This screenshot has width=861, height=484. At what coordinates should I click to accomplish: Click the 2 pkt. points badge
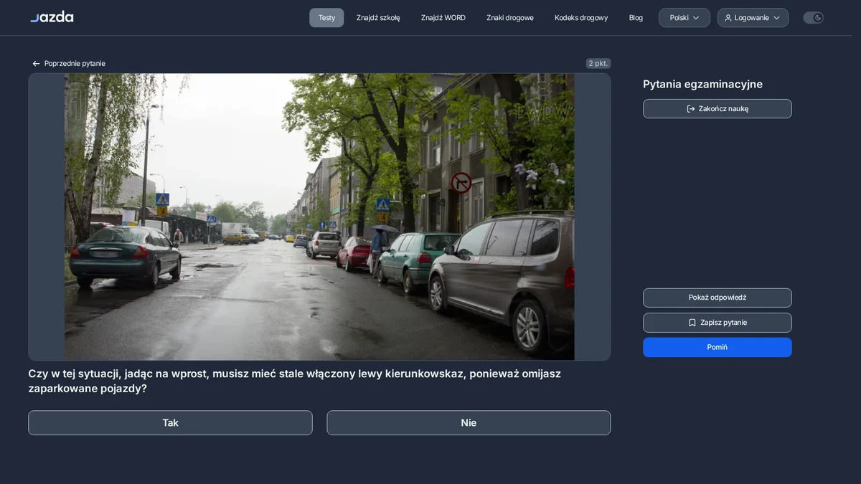pyautogui.click(x=598, y=64)
